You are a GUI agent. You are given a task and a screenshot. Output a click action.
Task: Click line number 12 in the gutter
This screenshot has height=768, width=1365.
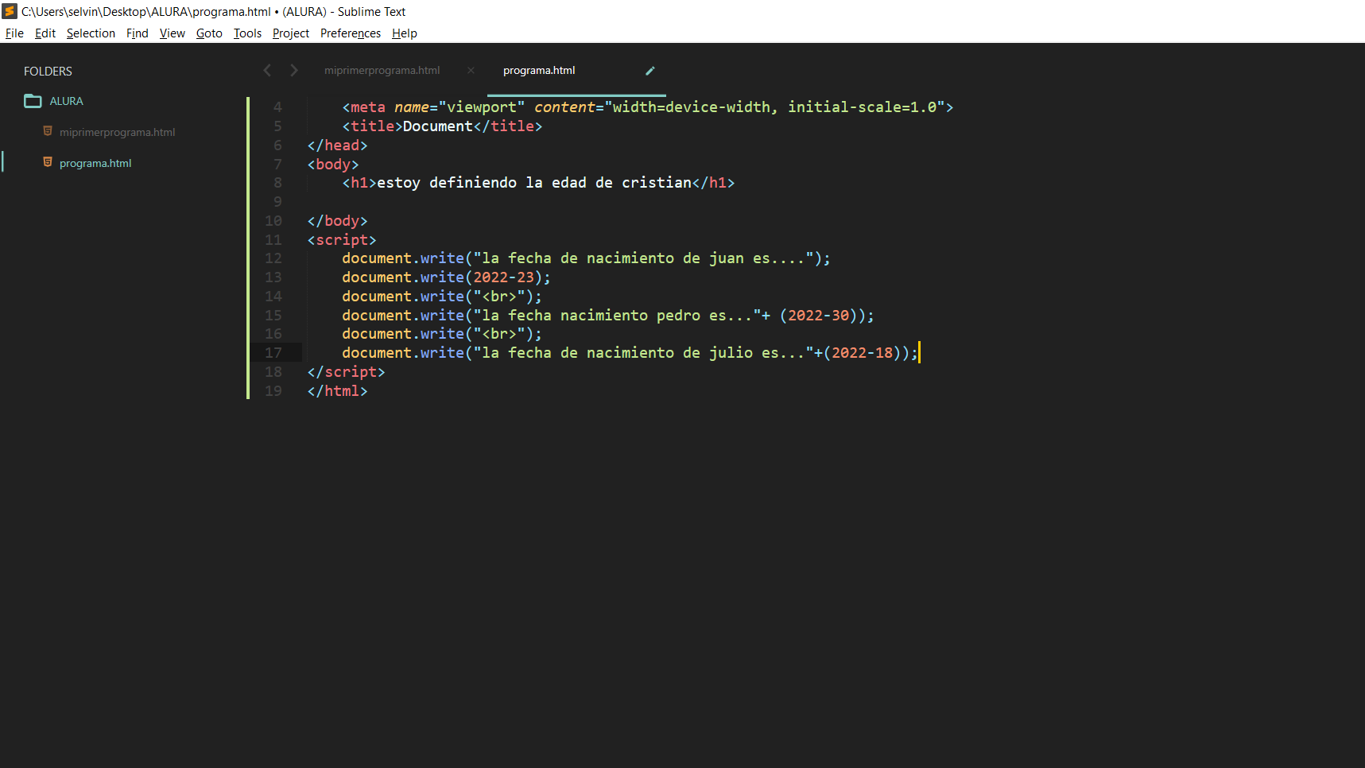(x=273, y=258)
